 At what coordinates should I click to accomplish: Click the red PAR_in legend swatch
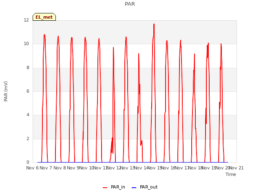(105, 188)
